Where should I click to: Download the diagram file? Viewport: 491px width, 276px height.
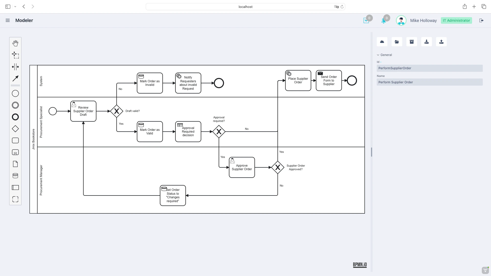click(427, 41)
